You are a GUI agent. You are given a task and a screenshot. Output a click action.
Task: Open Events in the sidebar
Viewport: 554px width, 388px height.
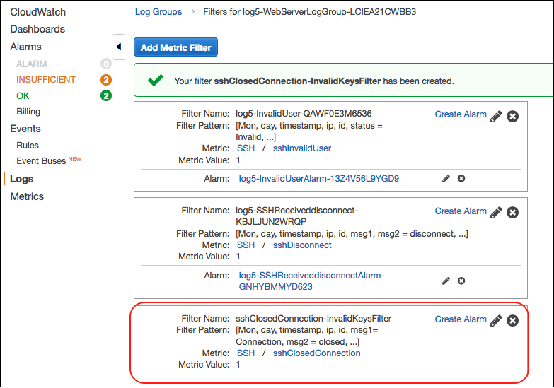(25, 129)
